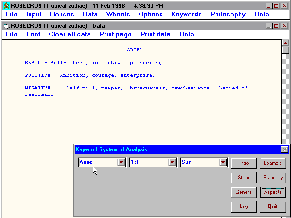The height and width of the screenshot is (218, 291).
Task: Open the Wheels menu
Action: tap(118, 14)
